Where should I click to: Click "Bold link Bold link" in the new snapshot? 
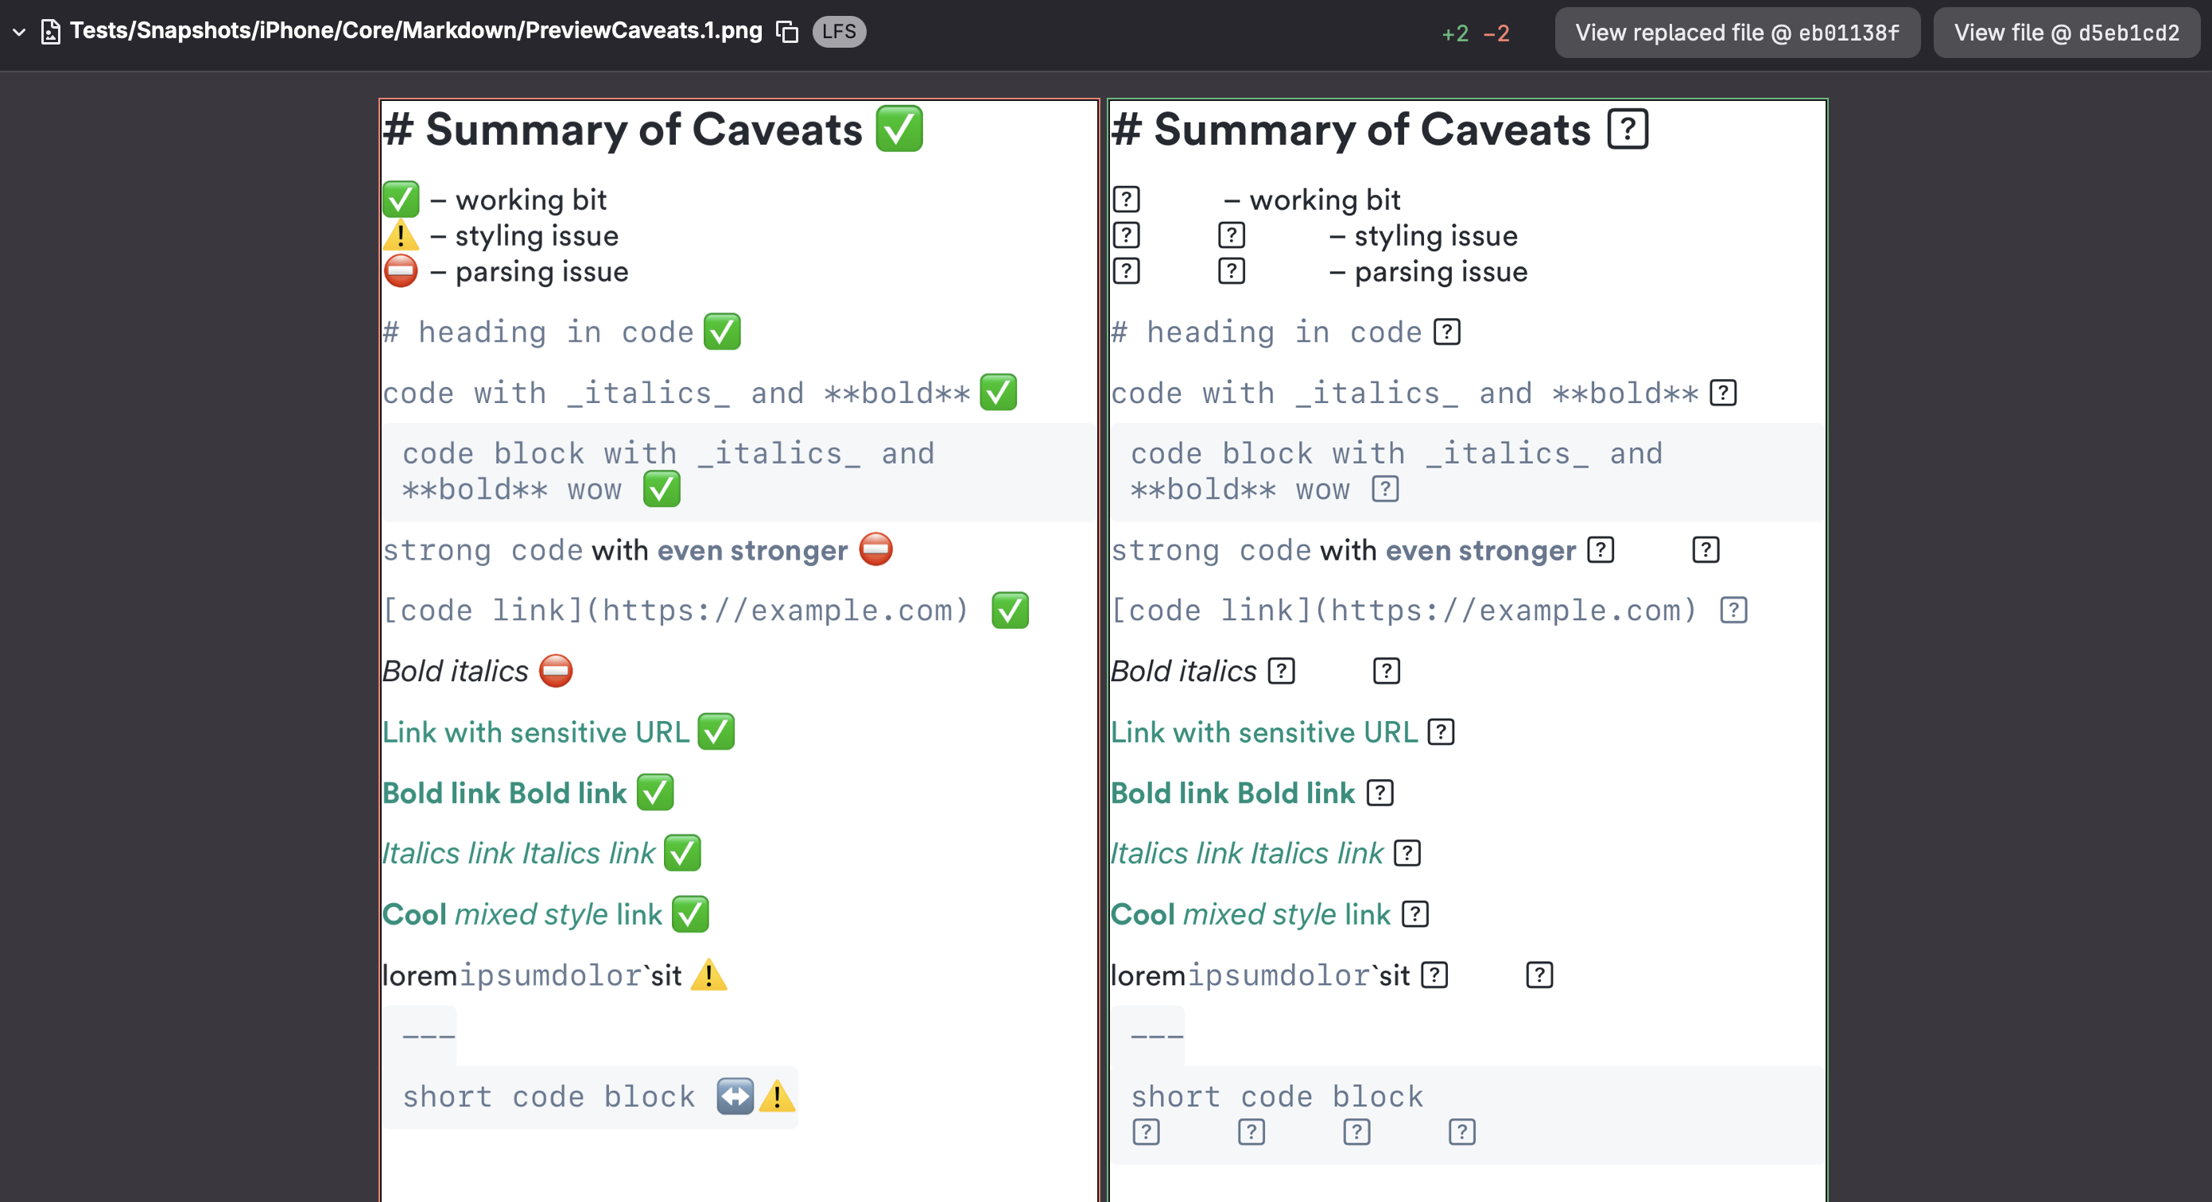point(1232,793)
